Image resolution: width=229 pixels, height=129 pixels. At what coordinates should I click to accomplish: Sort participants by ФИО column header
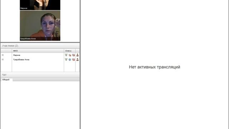pos(38,51)
